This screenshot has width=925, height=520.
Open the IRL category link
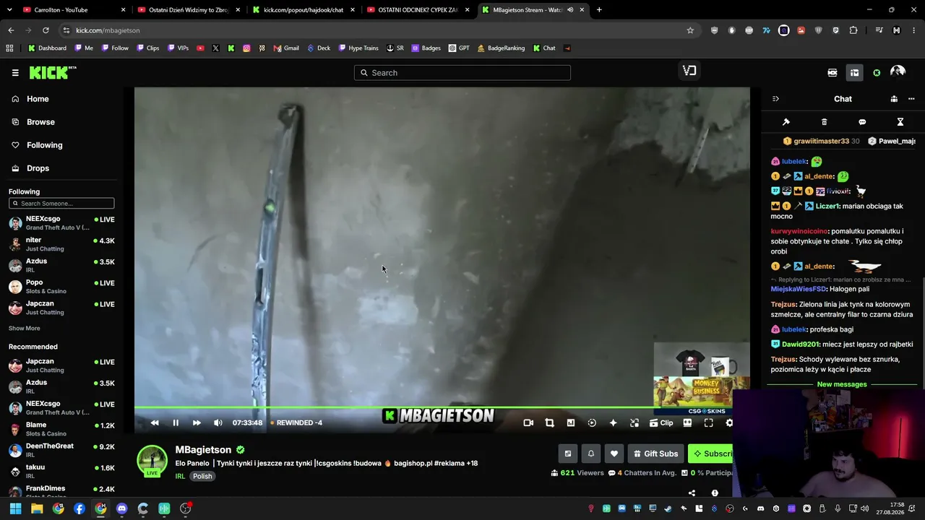(180, 477)
